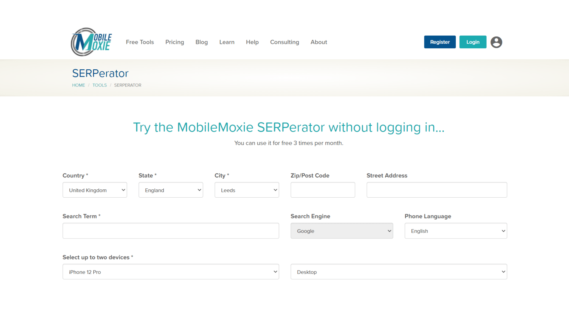Open the iPhone 12 Pro device dropdown
569x320 pixels.
pyautogui.click(x=171, y=272)
